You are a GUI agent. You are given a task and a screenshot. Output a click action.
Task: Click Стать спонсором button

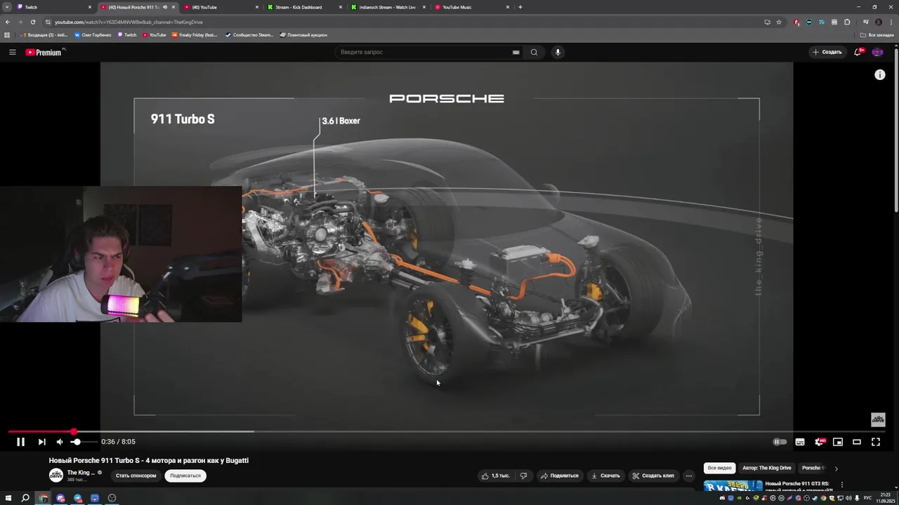[136, 476]
